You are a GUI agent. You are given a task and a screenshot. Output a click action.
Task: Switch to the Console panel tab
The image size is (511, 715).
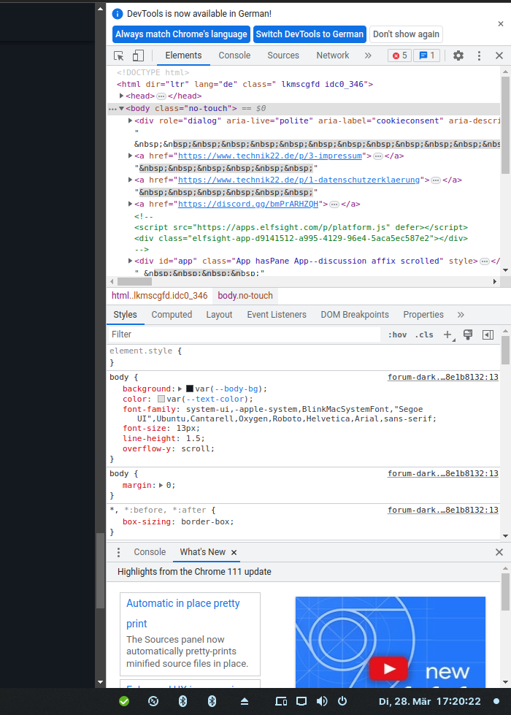coord(234,56)
